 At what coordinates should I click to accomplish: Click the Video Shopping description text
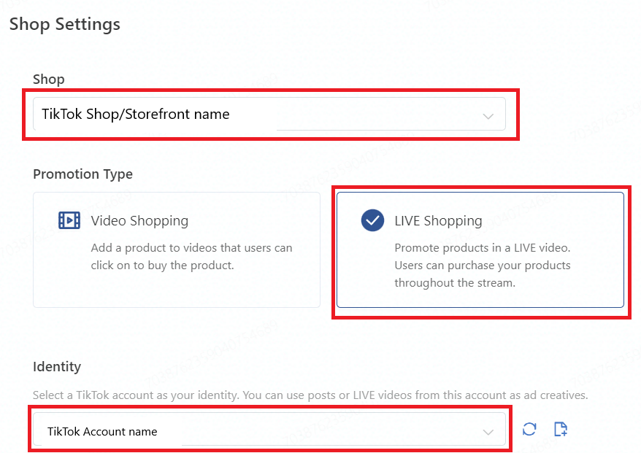click(191, 257)
